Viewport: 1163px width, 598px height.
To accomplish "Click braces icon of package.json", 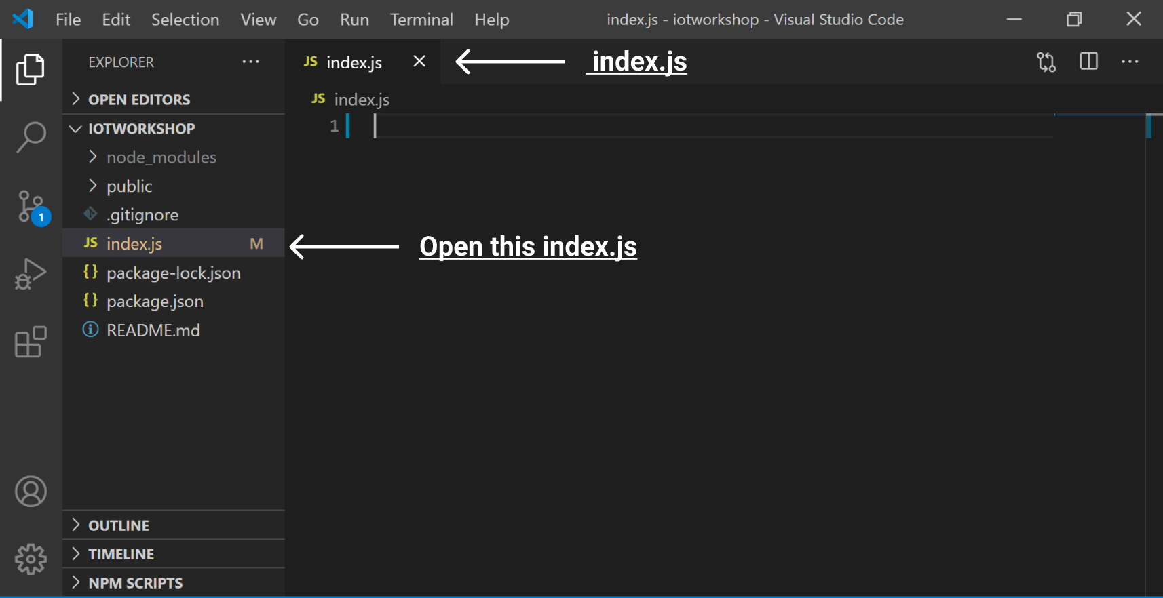I will coord(91,300).
